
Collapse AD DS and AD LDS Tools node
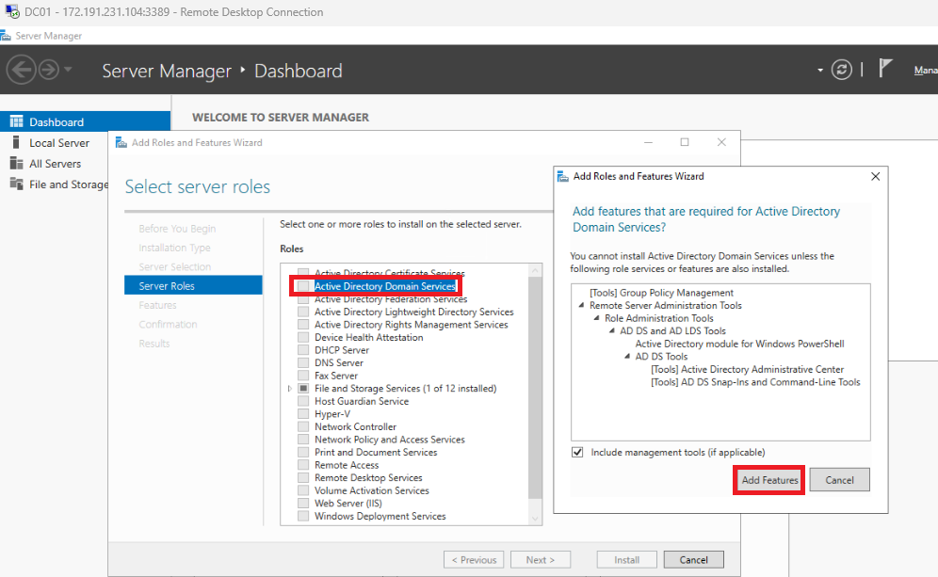tap(611, 330)
